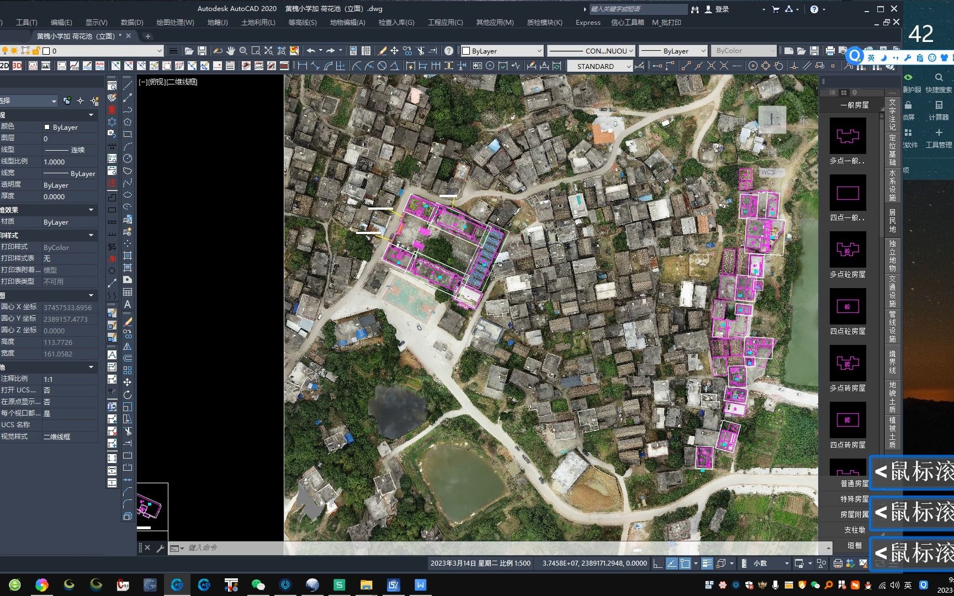Switch to 3D view using the 3D icon
Screen dimensions: 954x596
point(17,66)
